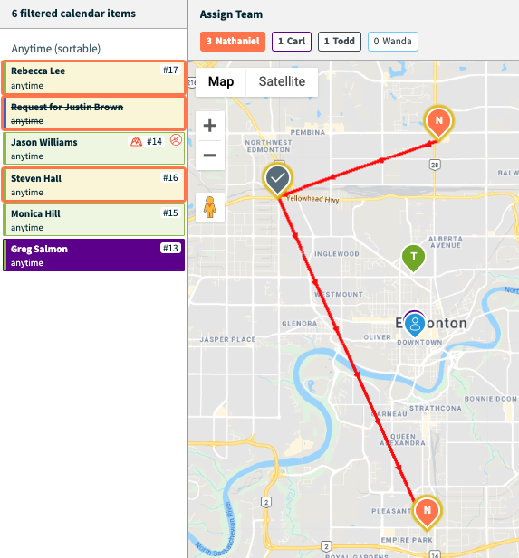
Task: Switch to Map view tab
Action: pos(221,82)
